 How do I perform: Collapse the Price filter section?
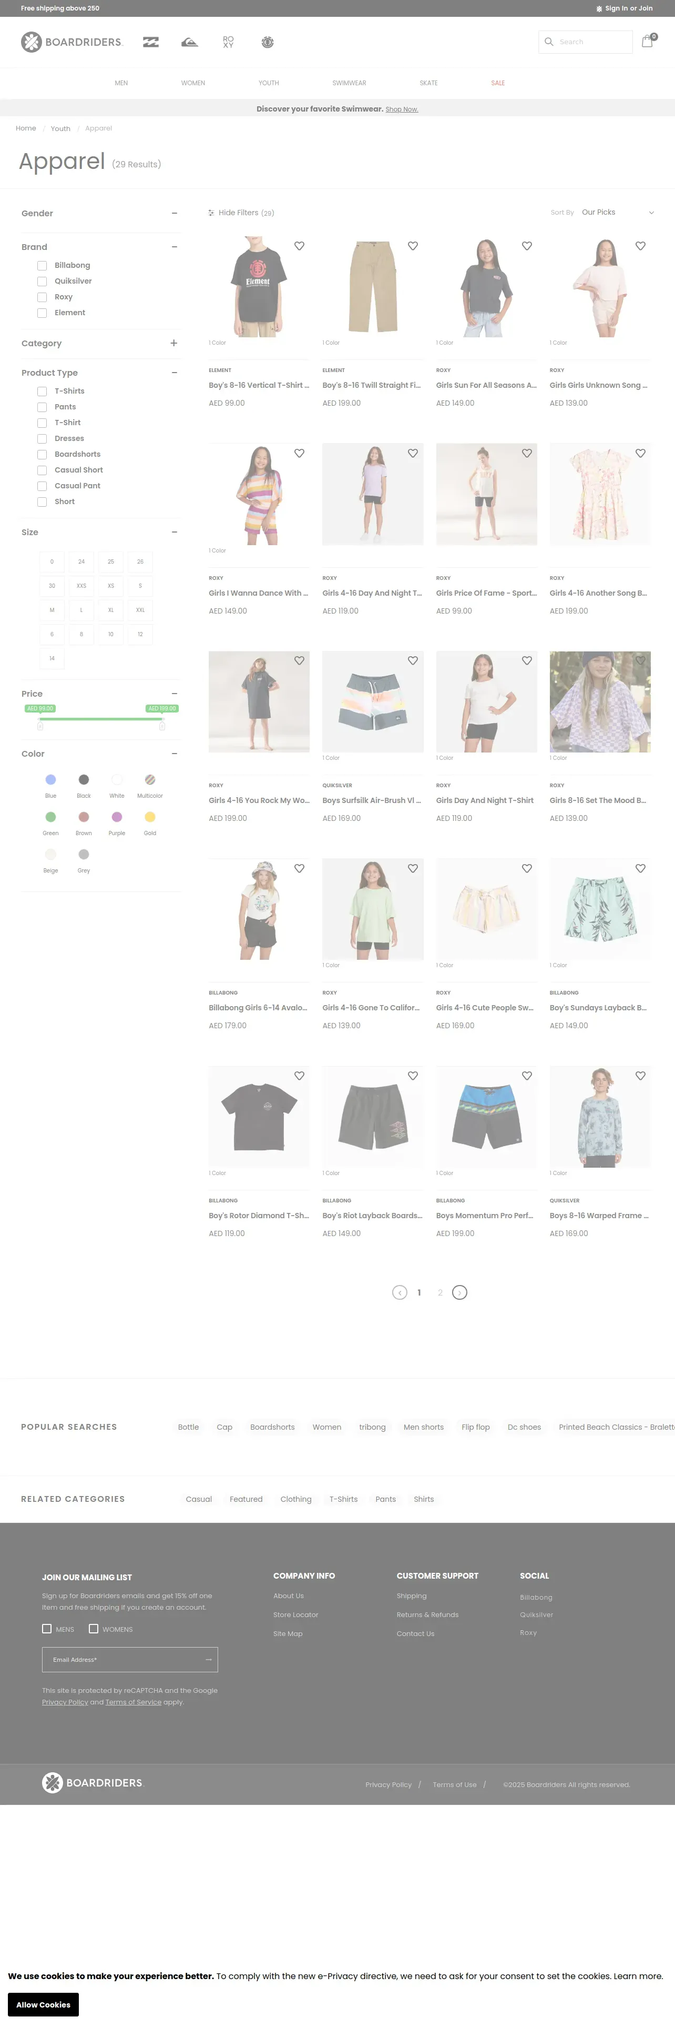click(x=175, y=694)
